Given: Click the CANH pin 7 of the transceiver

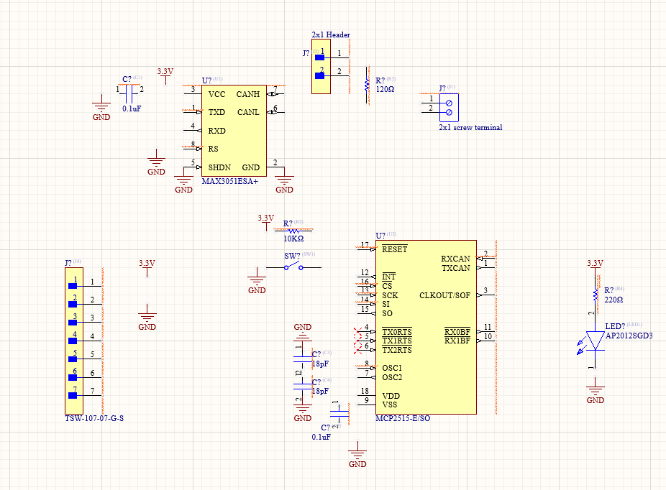Looking at the screenshot, I should pyautogui.click(x=275, y=93).
